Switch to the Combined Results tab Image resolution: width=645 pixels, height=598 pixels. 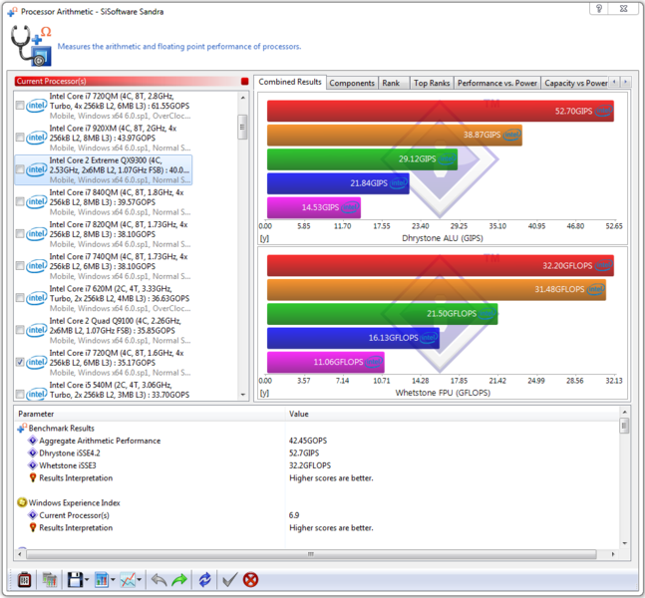pos(290,82)
